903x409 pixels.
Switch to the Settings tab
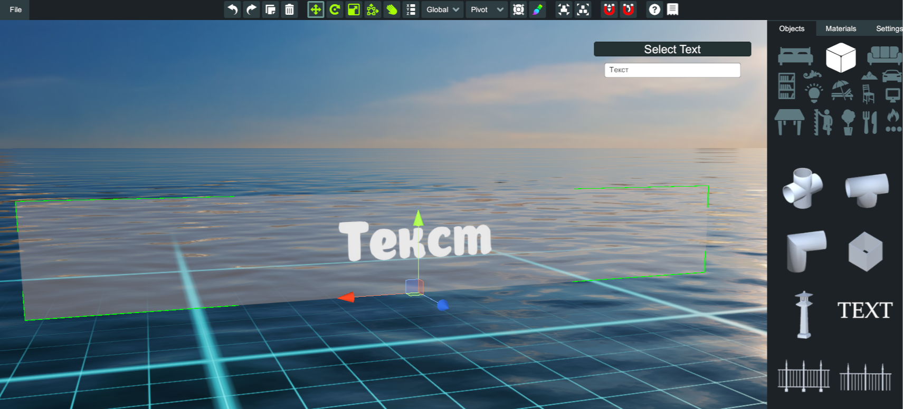point(889,28)
